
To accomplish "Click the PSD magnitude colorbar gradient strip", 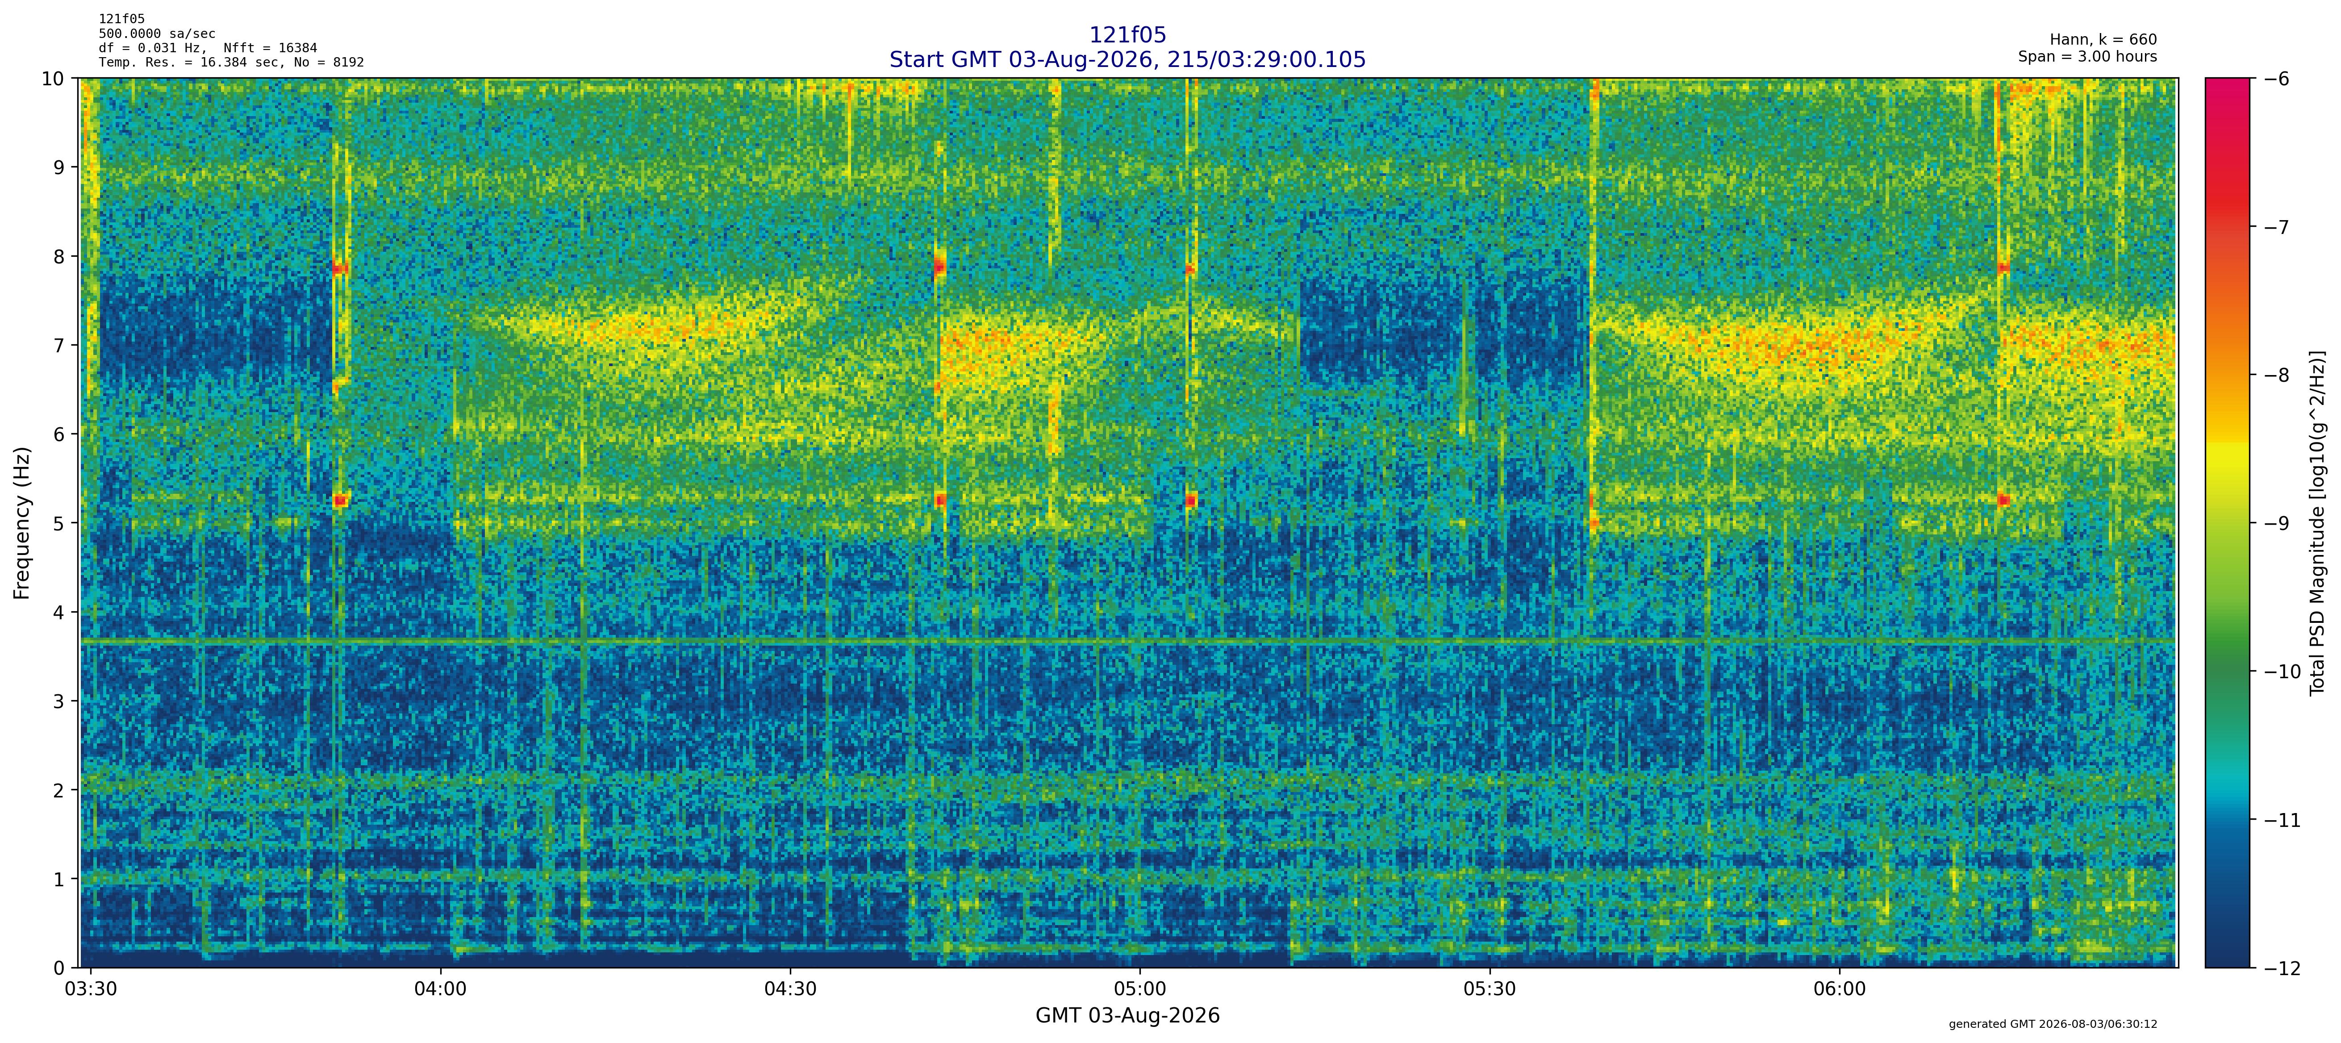I will [2228, 522].
